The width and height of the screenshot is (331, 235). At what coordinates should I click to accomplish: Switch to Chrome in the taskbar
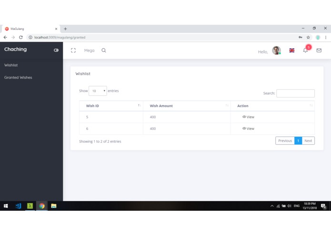coord(42,206)
